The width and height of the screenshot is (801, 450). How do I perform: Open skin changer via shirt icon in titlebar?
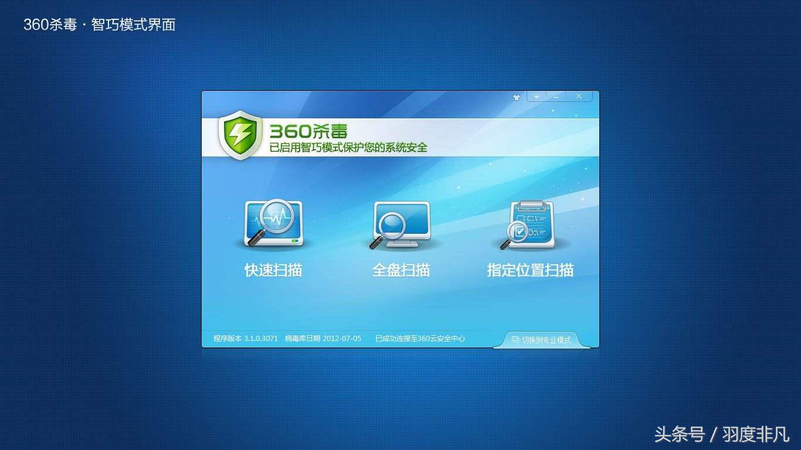516,97
